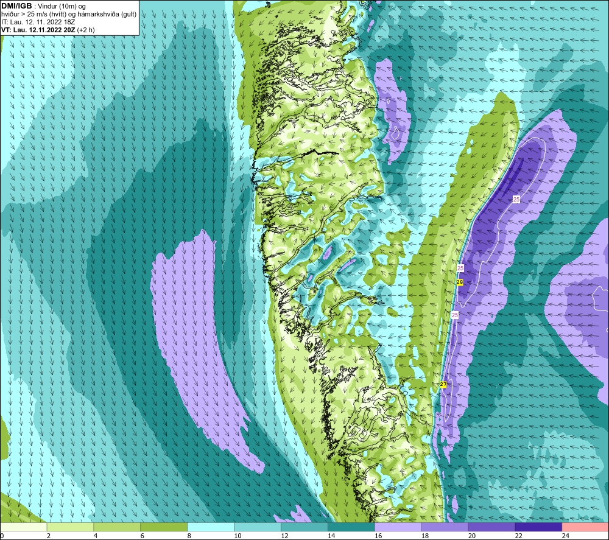Image resolution: width=609 pixels, height=540 pixels.
Task: Click the white 25 label just below yellow 28
Action: pos(455,315)
